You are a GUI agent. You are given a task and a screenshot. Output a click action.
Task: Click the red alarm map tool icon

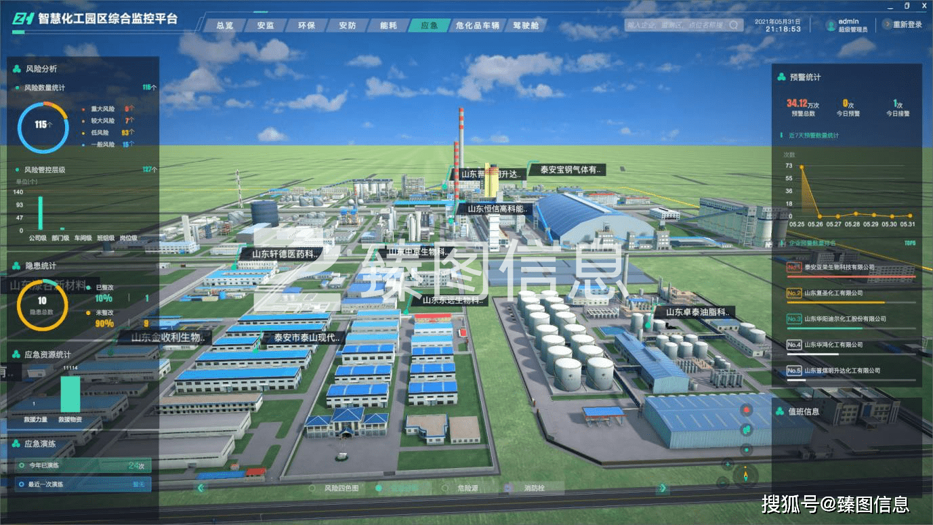[x=746, y=410]
